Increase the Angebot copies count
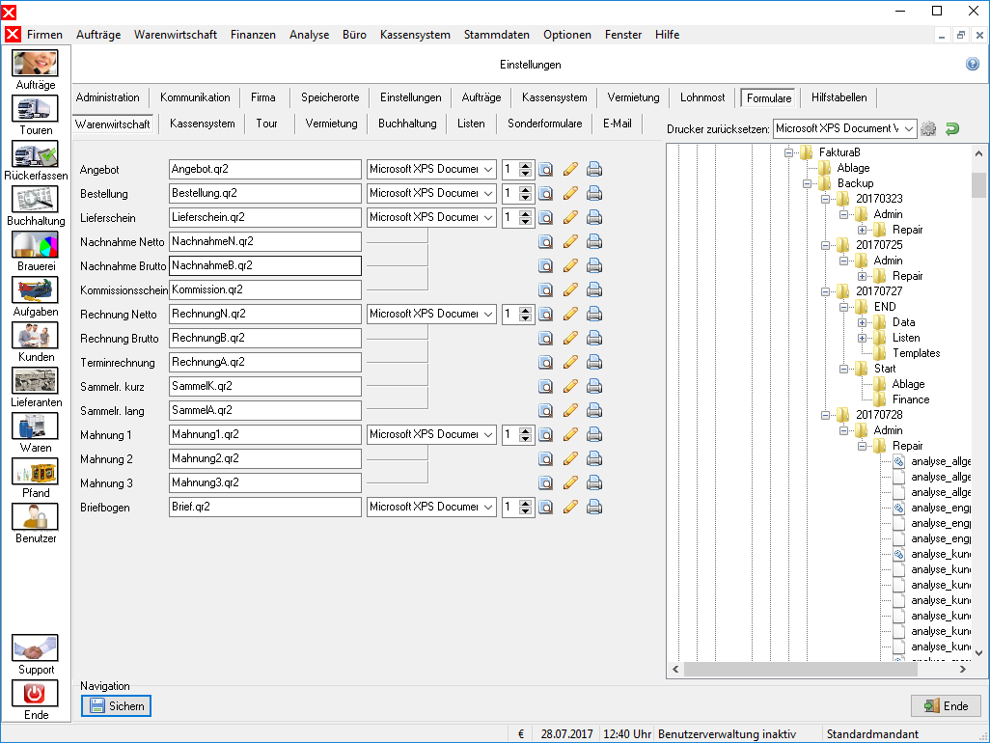 tap(525, 165)
